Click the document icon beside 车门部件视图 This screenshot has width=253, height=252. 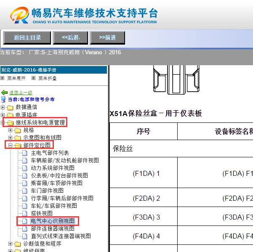[25, 191]
